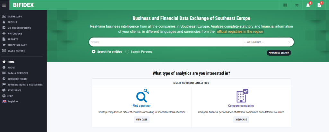Image resolution: width=329 pixels, height=132 pixels.
Task: Click the BIFIDEX logo
Action: pos(23,5)
